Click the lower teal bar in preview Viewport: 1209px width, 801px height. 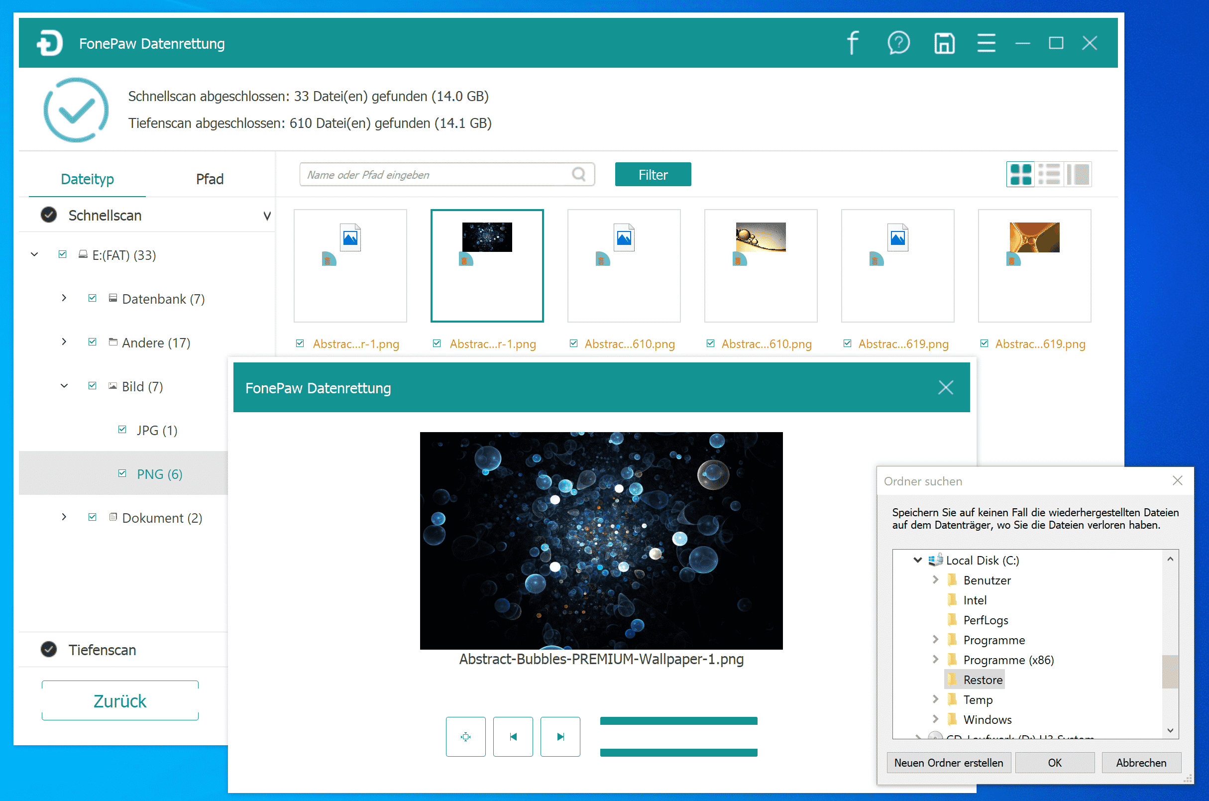[x=678, y=753]
